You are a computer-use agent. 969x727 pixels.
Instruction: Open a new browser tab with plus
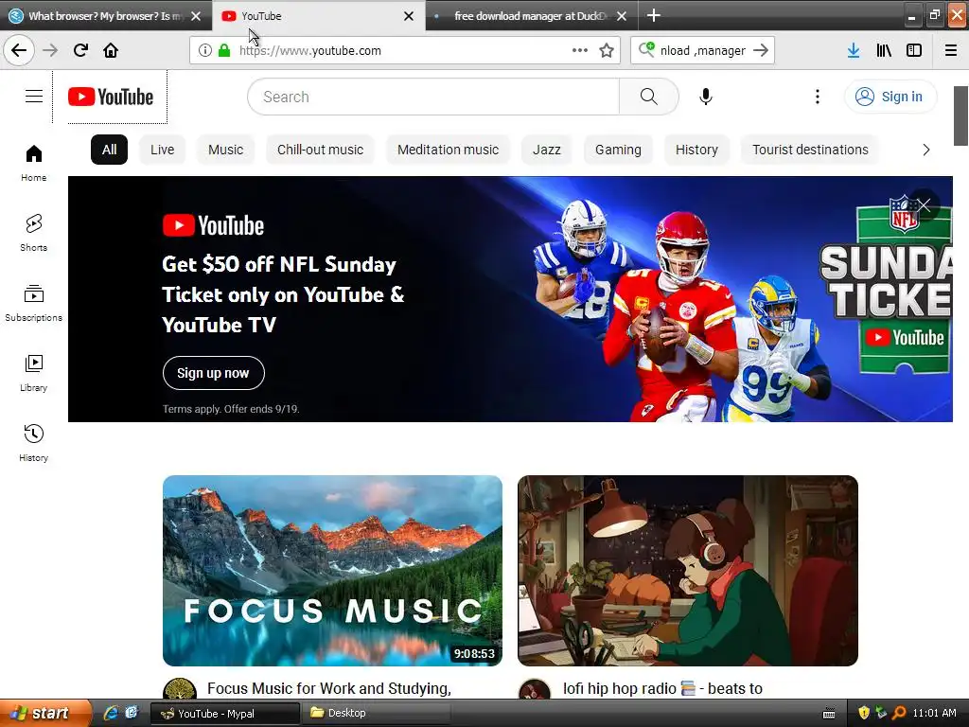click(653, 15)
